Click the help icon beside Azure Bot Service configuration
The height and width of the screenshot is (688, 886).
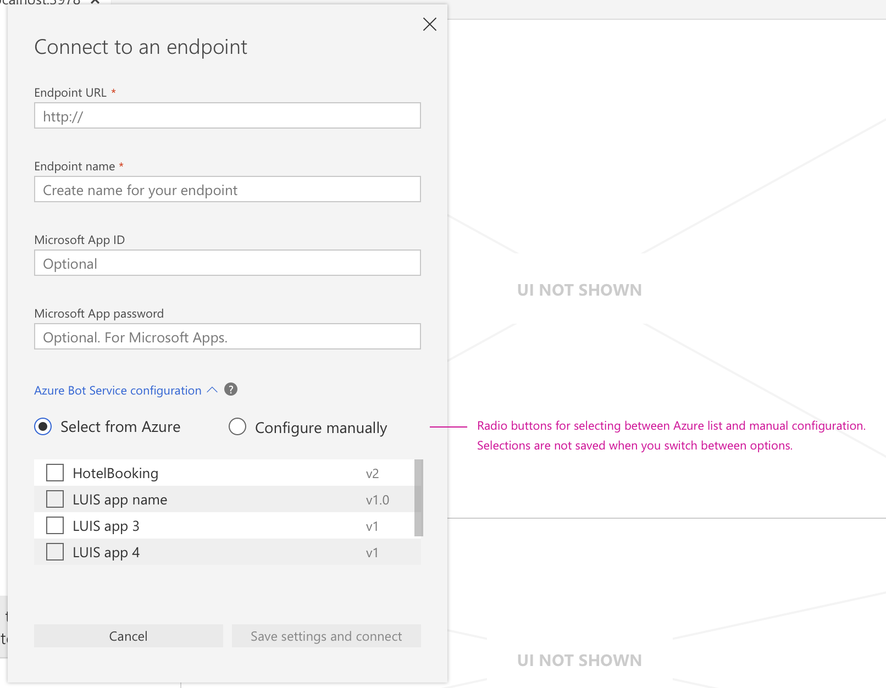(231, 390)
